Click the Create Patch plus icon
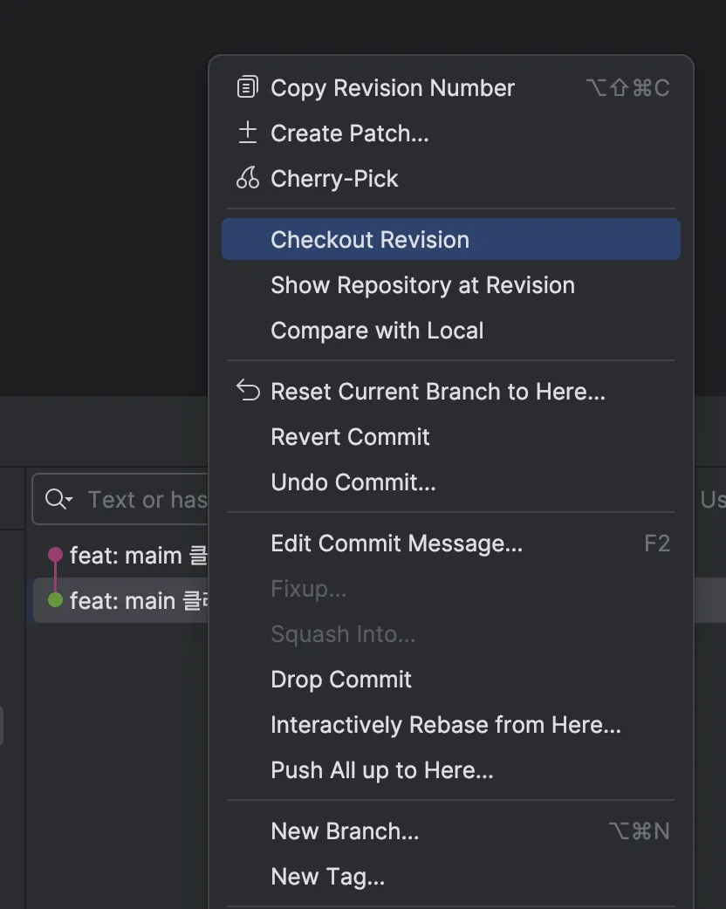Image resolution: width=726 pixels, height=909 pixels. click(x=248, y=133)
